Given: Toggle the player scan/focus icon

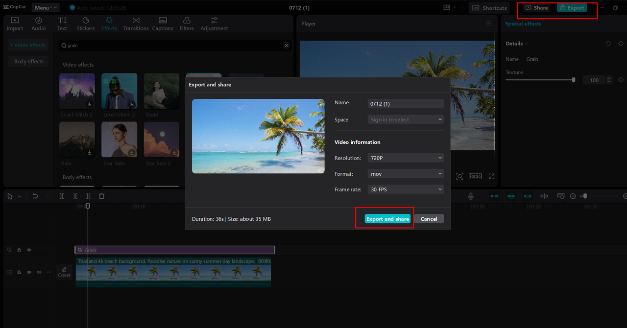Looking at the screenshot, I should point(459,176).
